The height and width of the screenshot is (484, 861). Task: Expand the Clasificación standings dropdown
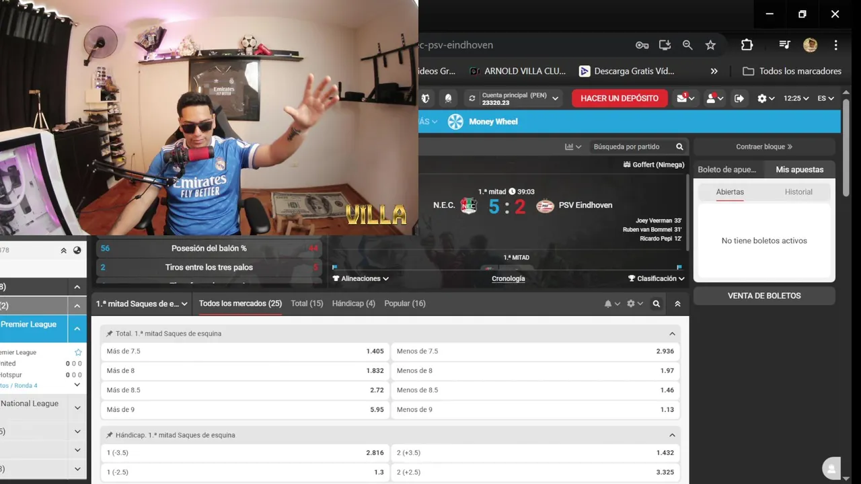(656, 278)
